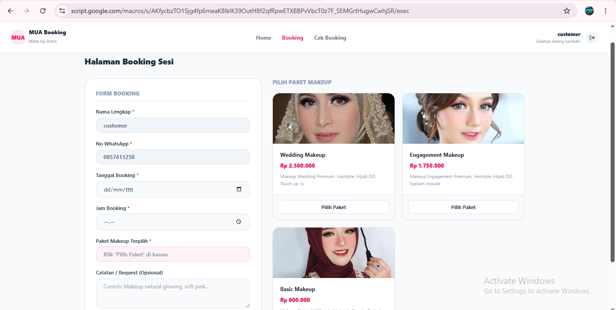Click the browser address bar URL
The image size is (616, 310).
point(240,11)
